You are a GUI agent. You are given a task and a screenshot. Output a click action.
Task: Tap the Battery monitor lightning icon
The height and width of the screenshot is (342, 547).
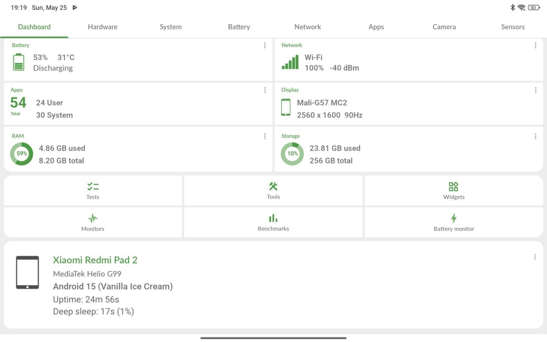(x=453, y=218)
